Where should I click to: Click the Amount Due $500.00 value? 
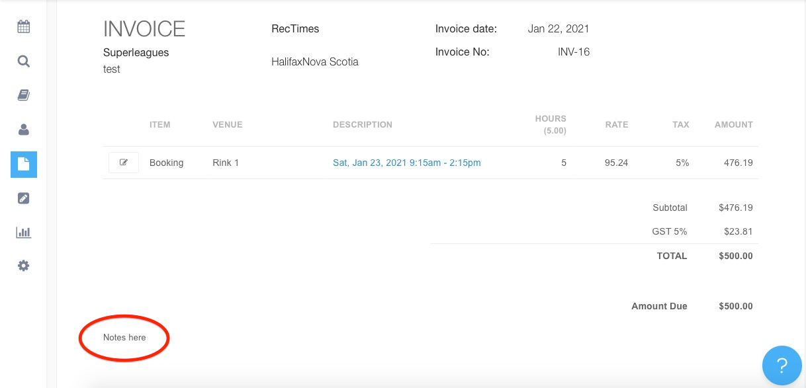click(735, 307)
